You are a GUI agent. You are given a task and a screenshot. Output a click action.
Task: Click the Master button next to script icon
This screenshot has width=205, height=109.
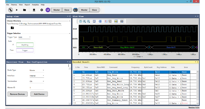point(84,10)
